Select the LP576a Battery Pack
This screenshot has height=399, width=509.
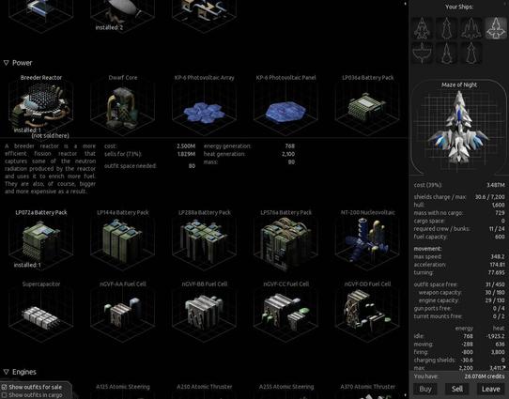click(x=285, y=240)
